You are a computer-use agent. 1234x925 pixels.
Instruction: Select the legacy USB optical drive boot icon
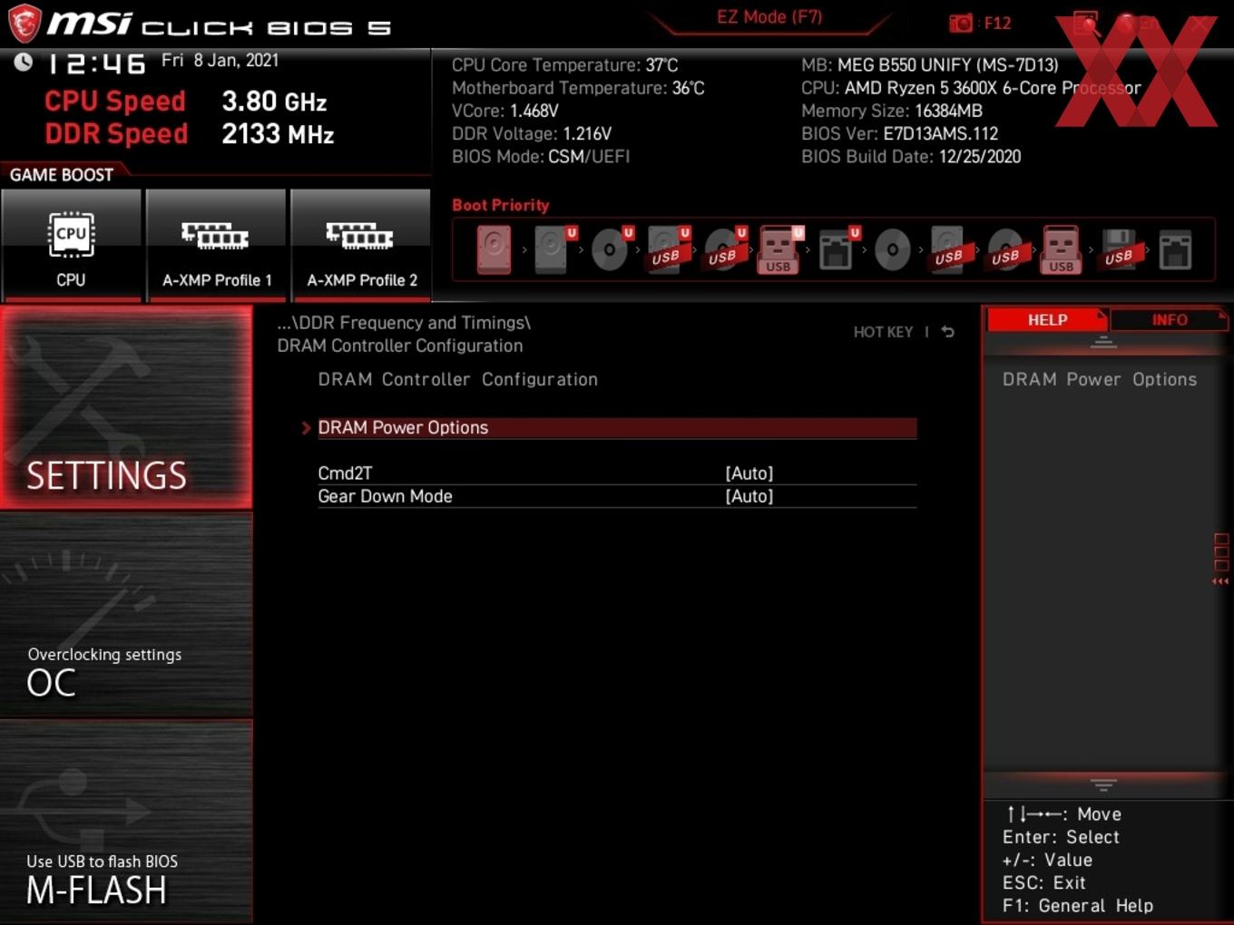click(1005, 249)
